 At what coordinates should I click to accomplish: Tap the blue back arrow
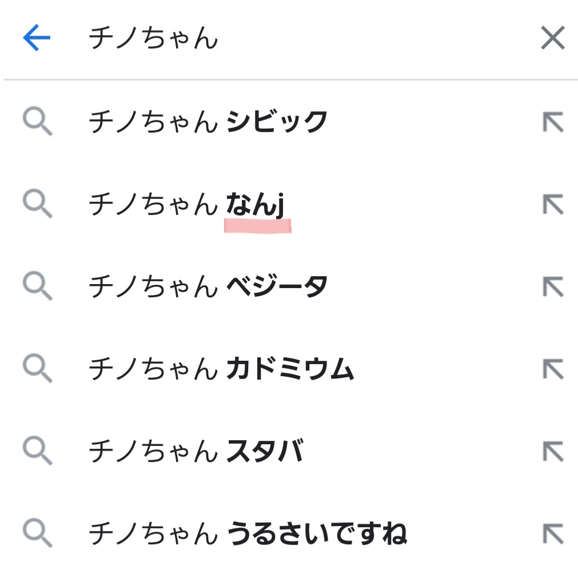coord(37,38)
